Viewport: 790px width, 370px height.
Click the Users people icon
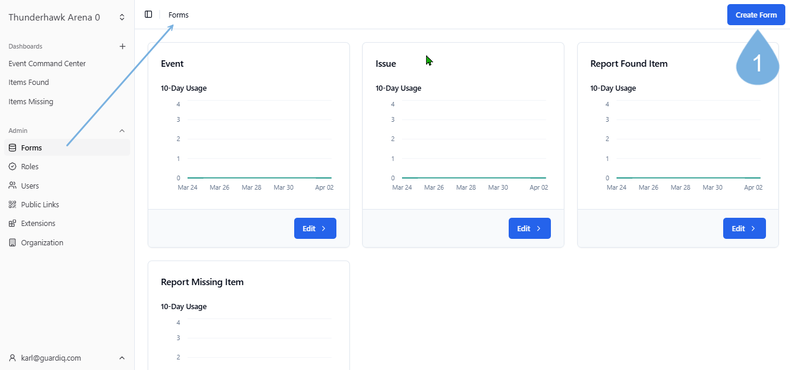point(12,186)
